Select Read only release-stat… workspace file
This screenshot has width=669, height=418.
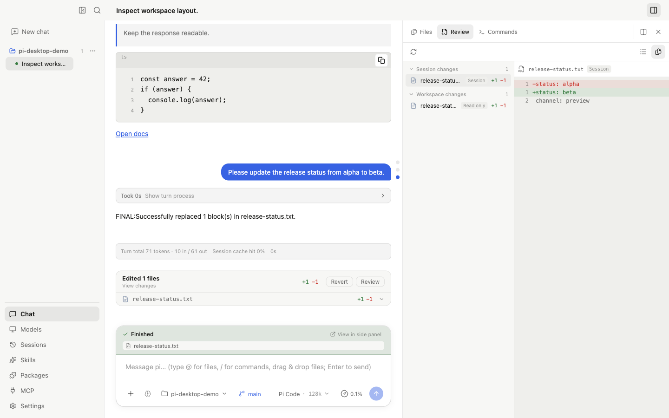[x=458, y=106]
